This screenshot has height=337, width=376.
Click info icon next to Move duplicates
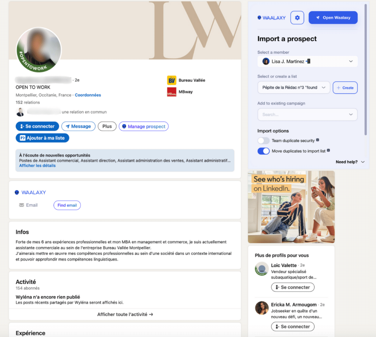click(328, 150)
